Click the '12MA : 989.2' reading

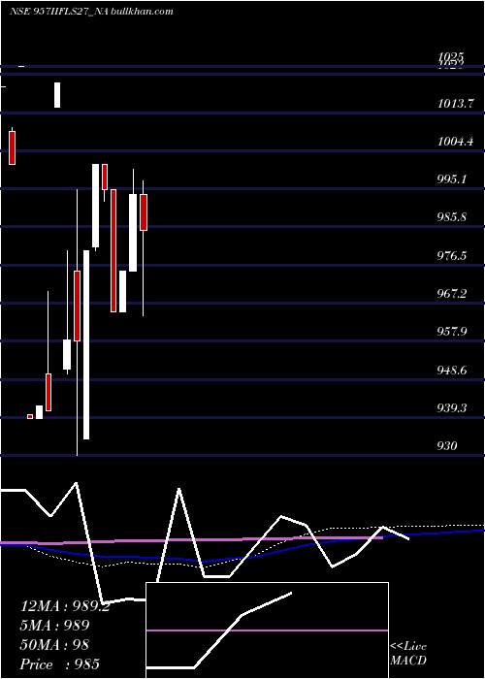(65, 606)
